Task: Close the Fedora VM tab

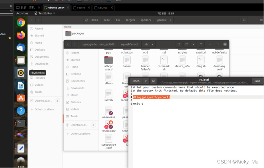Action: pyautogui.click(x=89, y=8)
